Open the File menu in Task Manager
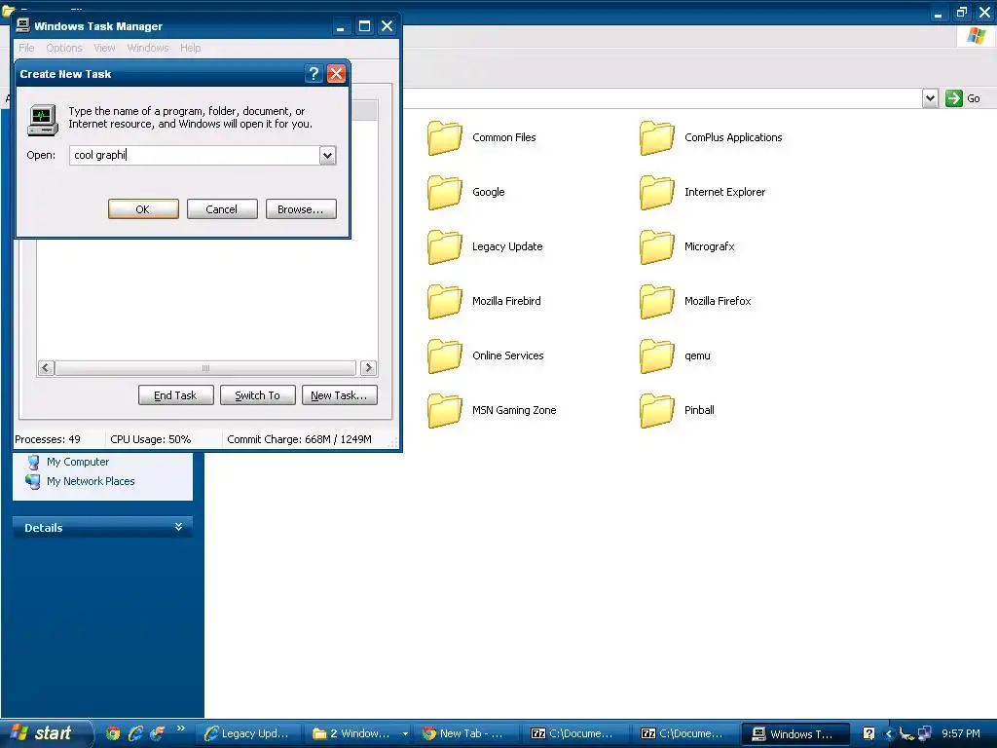997x748 pixels. point(26,48)
